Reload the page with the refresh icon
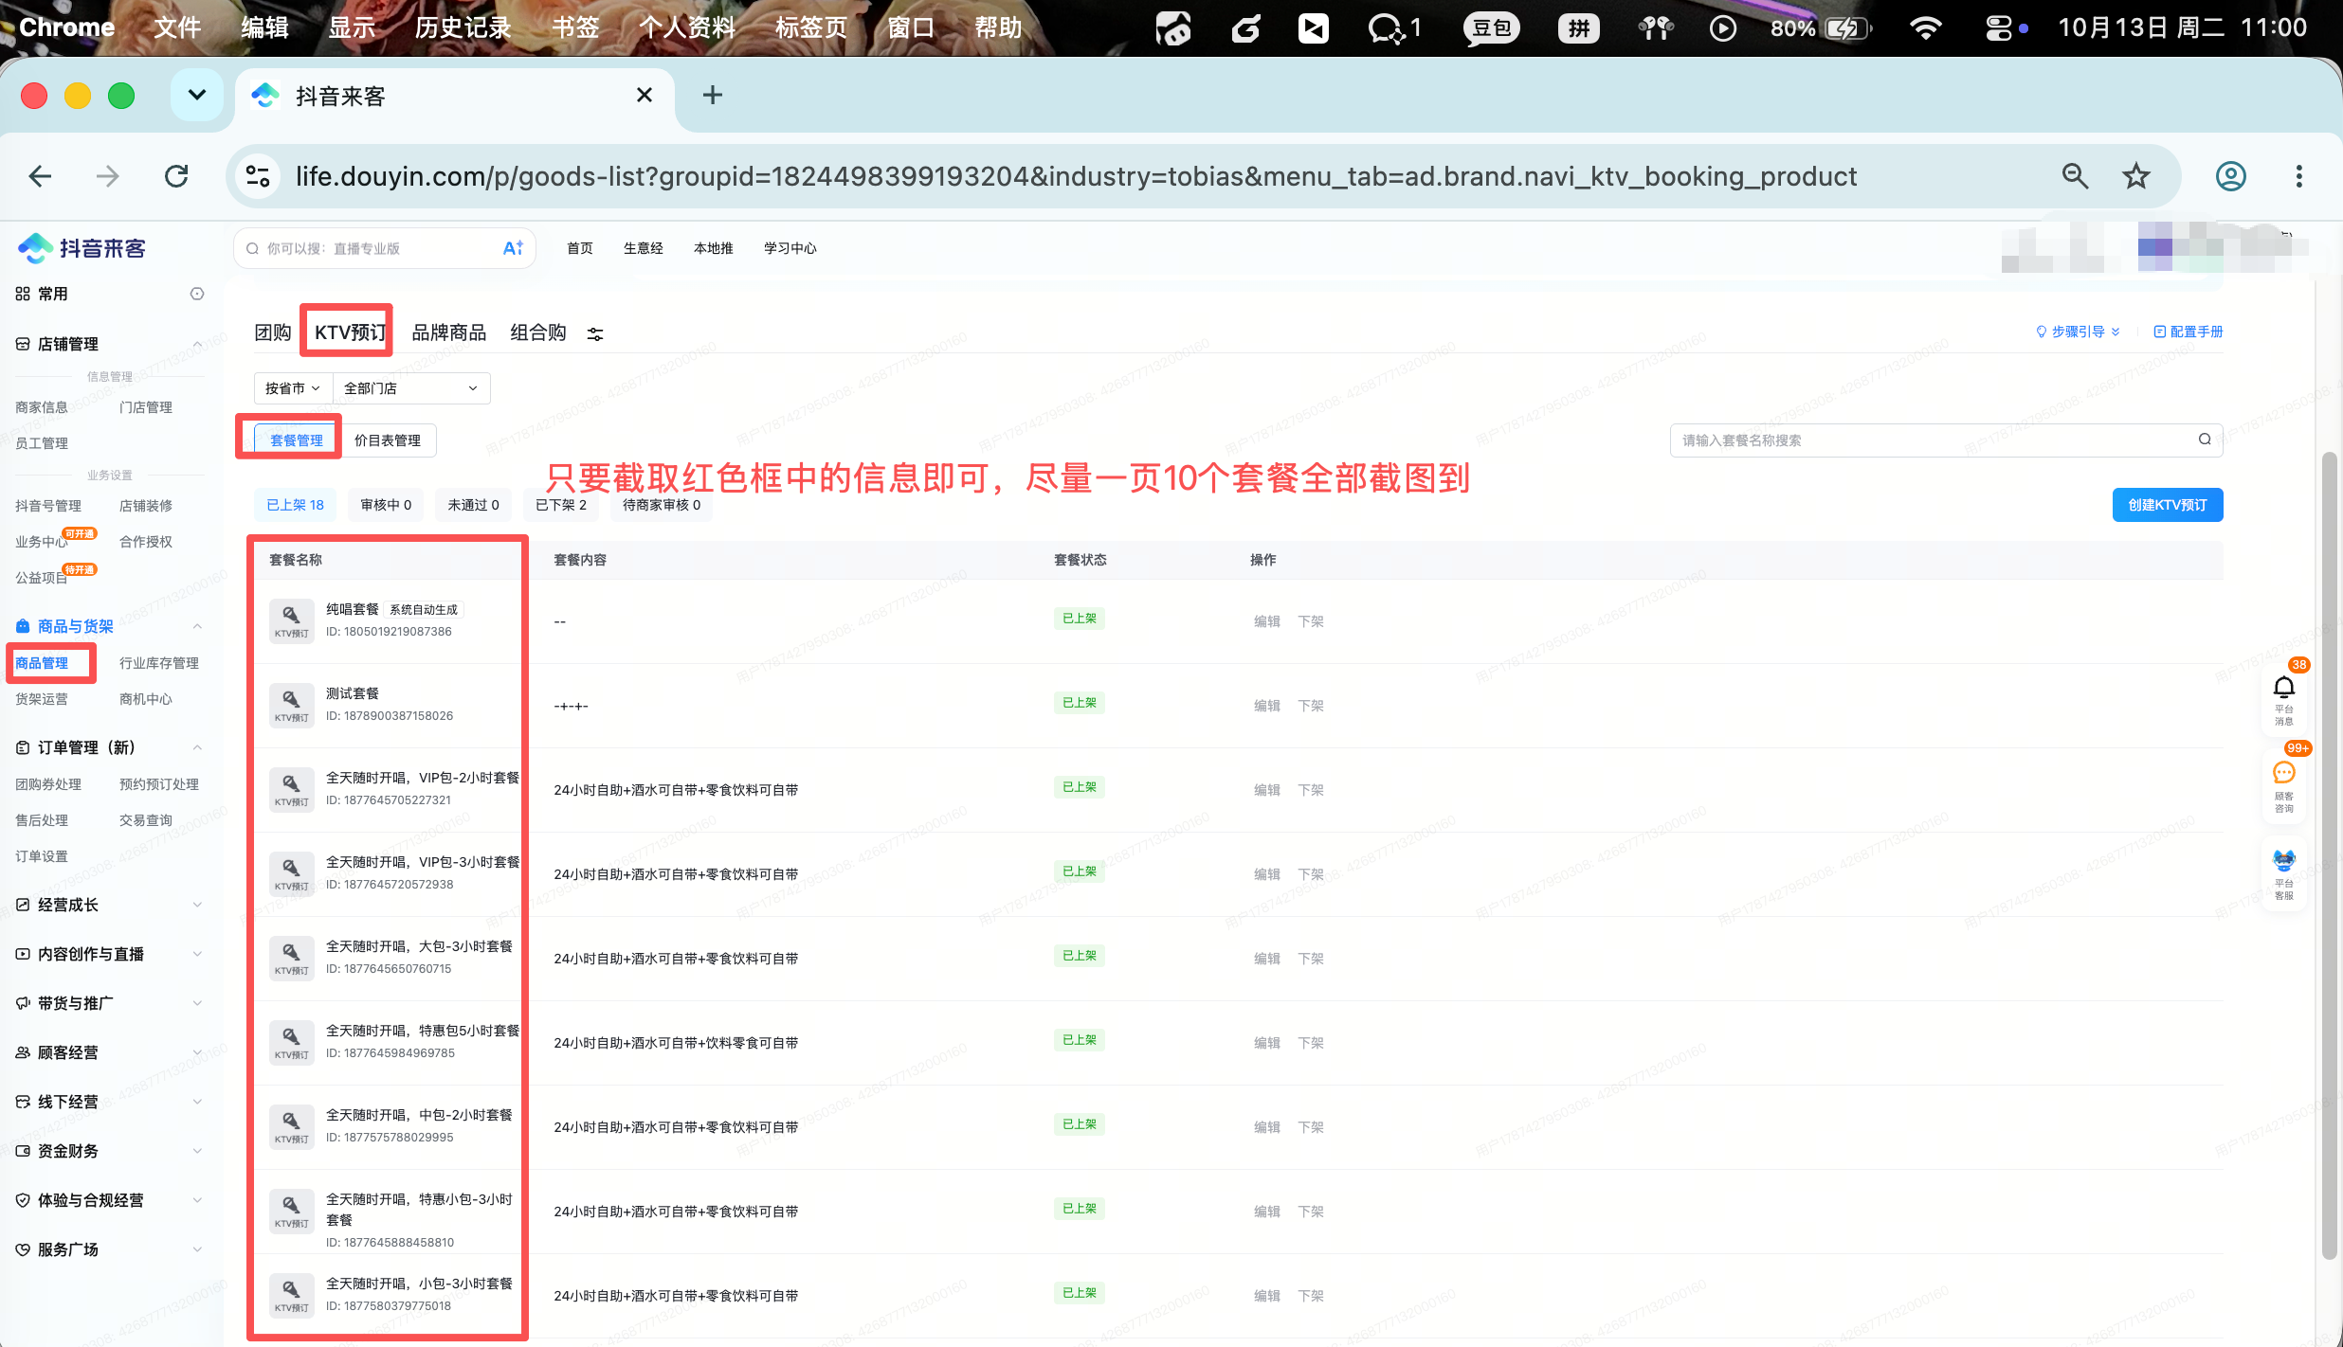 pyautogui.click(x=176, y=176)
